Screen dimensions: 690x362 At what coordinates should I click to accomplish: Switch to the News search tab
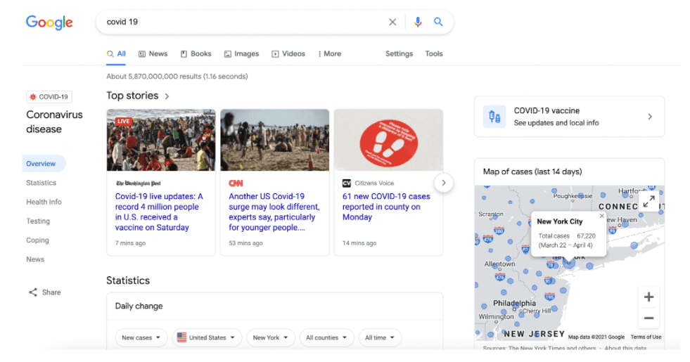(153, 53)
